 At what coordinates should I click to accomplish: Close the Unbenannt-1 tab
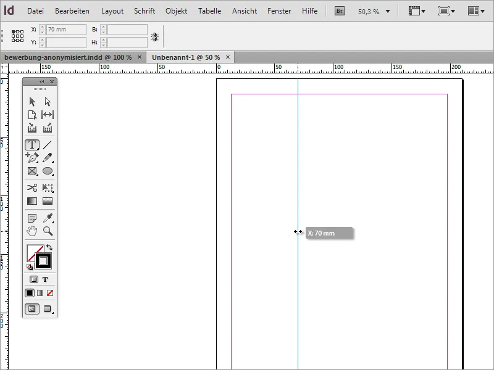pyautogui.click(x=228, y=57)
